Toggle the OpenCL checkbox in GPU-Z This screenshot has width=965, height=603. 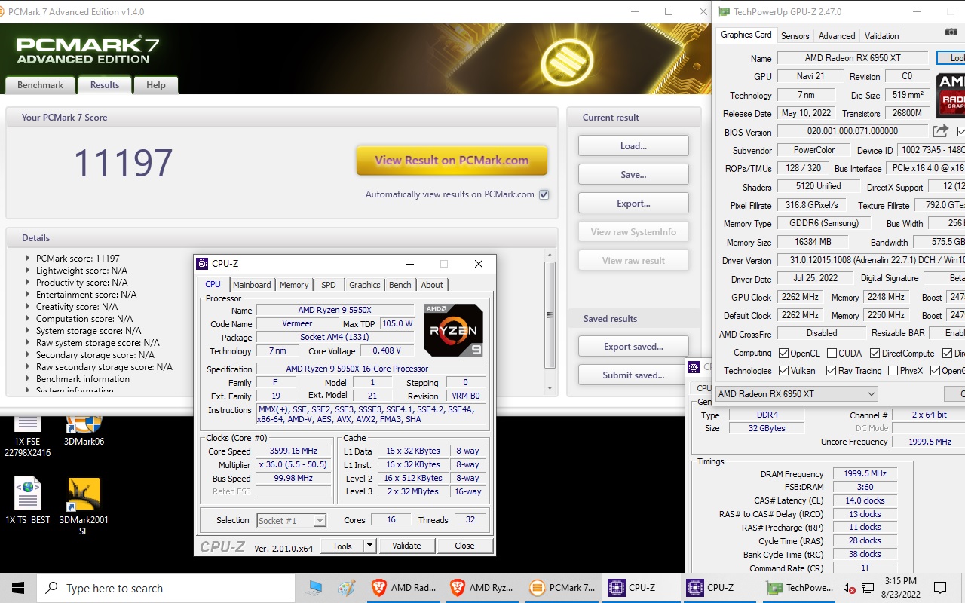pos(784,353)
